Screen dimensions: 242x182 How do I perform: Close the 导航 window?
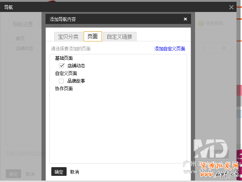pyautogui.click(x=231, y=7)
